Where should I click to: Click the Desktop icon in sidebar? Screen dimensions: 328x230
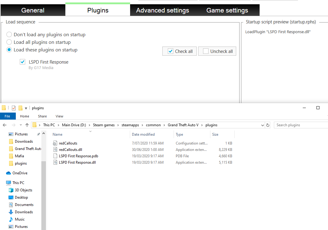pos(11,197)
